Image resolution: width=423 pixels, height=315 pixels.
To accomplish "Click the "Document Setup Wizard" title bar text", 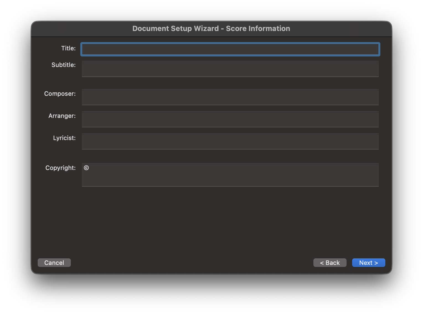I will [x=176, y=29].
